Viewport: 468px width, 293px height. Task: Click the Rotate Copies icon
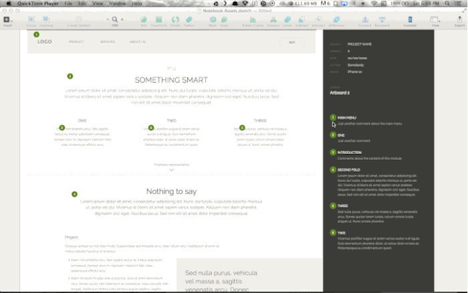tap(253, 19)
